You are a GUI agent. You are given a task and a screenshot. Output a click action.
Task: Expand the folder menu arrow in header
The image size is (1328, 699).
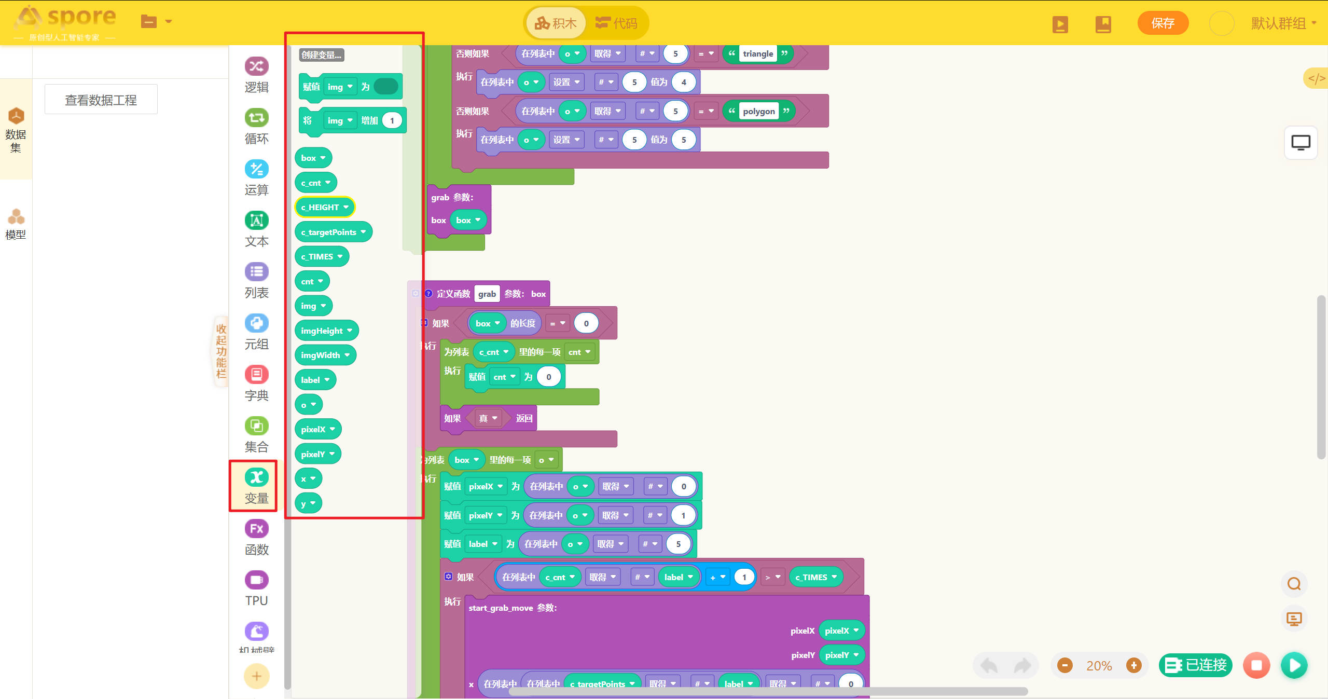pyautogui.click(x=168, y=21)
